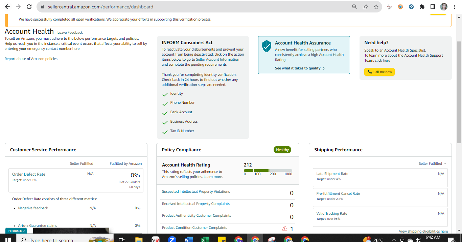Open the yellow sticky notes taskbar app

point(222,240)
